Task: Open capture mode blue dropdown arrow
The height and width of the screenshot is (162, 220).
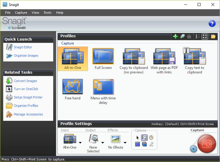Action: tap(194, 149)
